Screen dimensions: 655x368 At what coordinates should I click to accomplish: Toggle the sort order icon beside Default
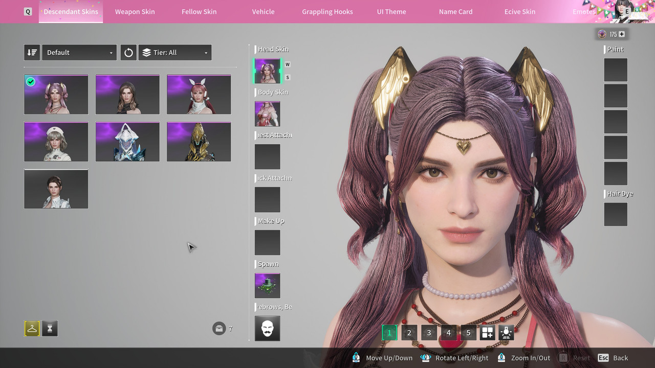pos(32,53)
